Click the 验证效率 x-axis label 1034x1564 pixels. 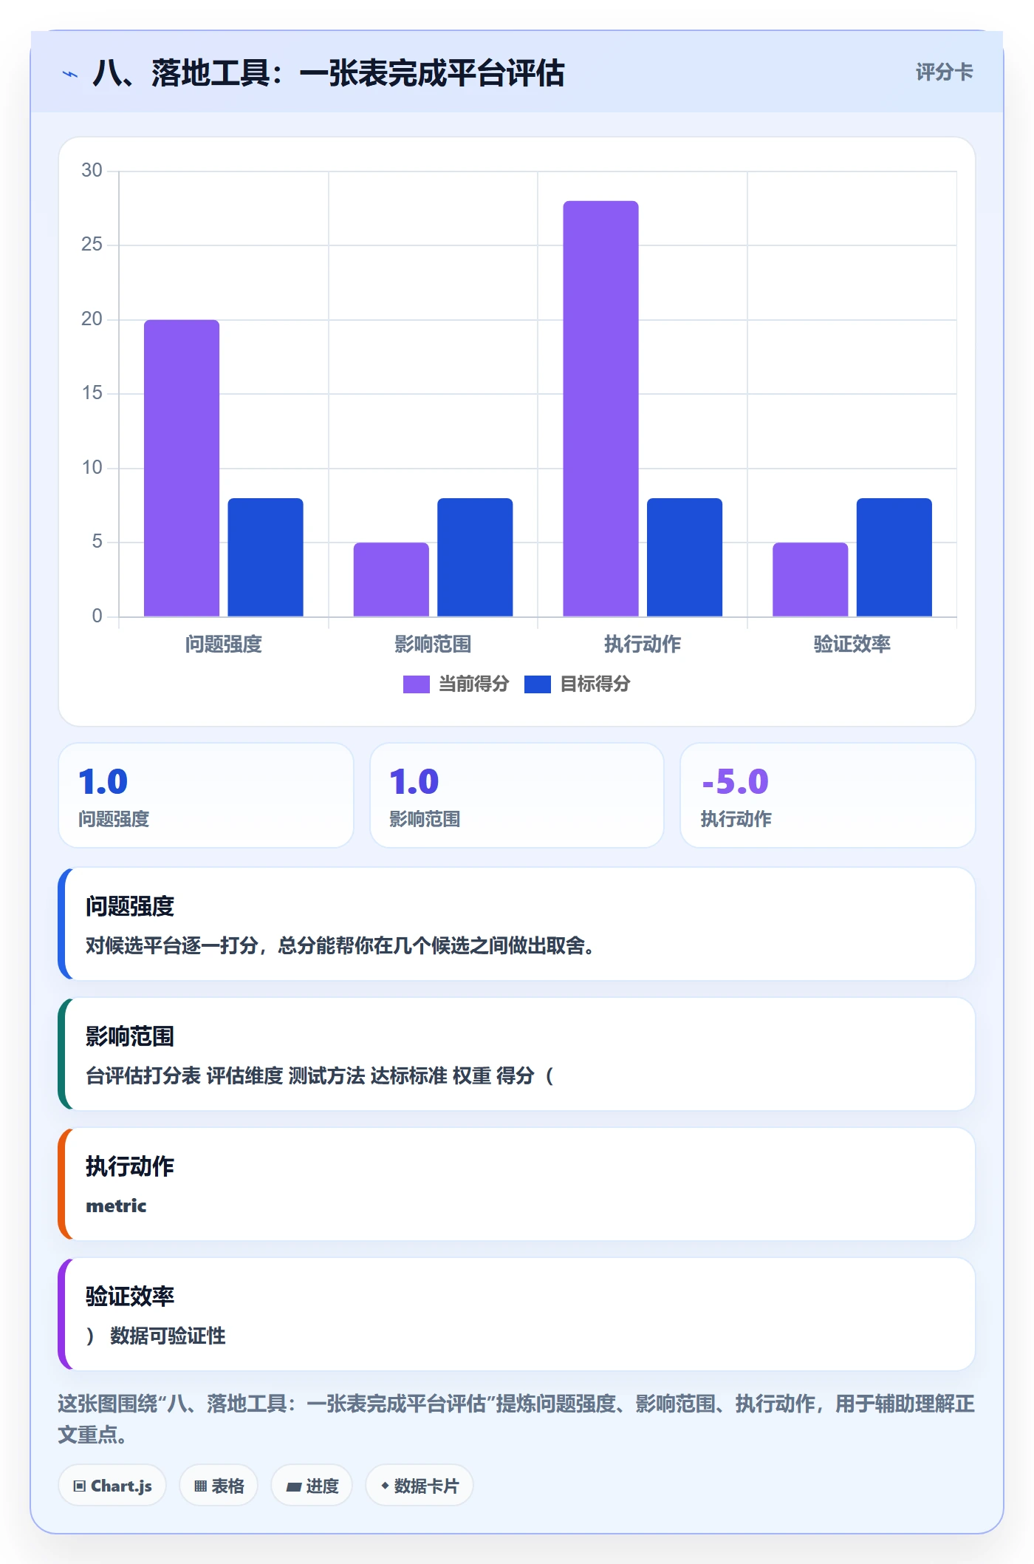tap(852, 645)
